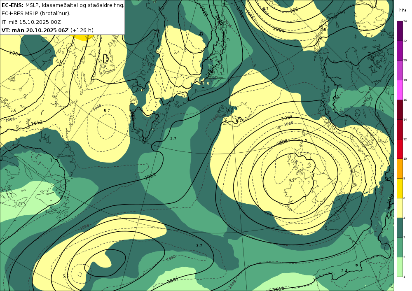Pick the medium green 2–3 hPa colorbar segment
This screenshot has width=412, height=291.
[x=400, y=247]
